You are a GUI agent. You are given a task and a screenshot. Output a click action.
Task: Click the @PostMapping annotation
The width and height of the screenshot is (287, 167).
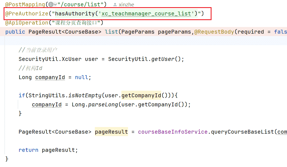pyautogui.click(x=25, y=4)
